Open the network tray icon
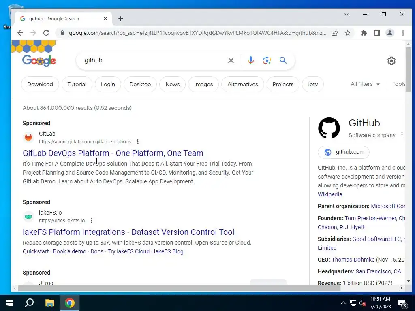The width and height of the screenshot is (415, 311). tap(353, 303)
